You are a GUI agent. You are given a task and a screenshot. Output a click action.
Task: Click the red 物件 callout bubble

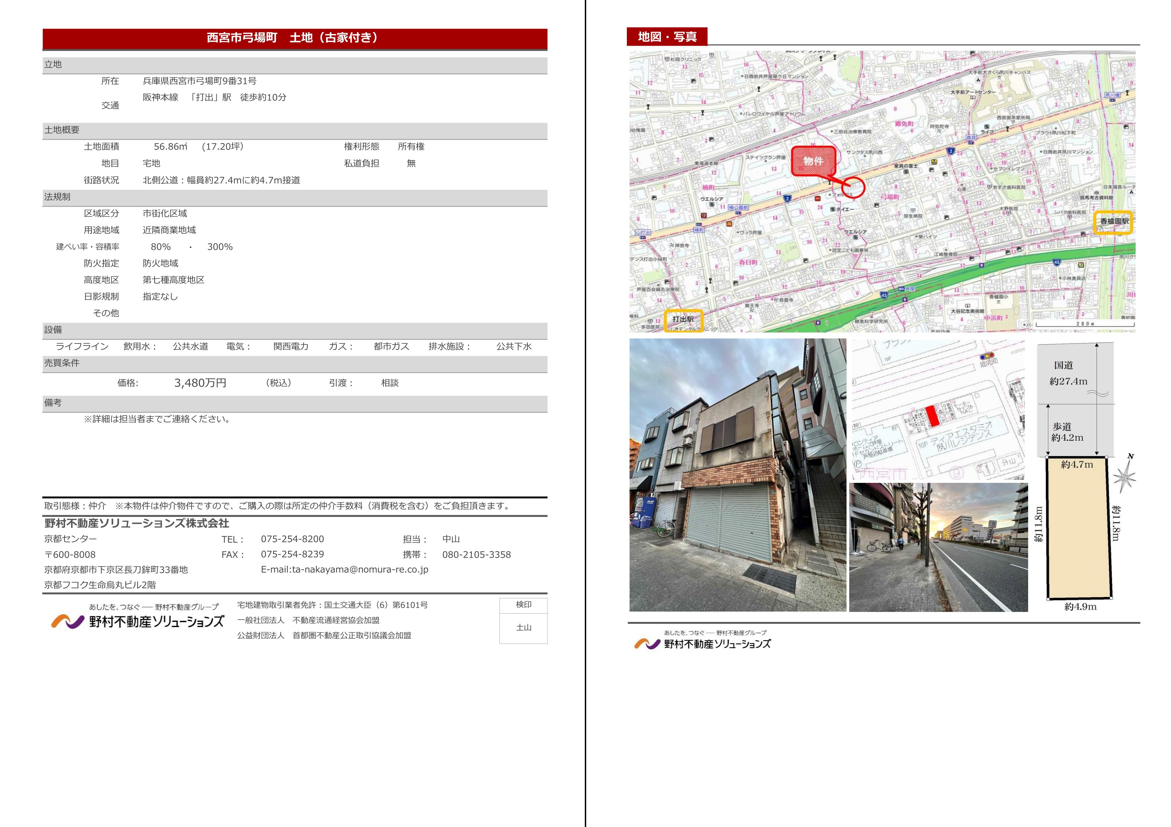[x=813, y=161]
